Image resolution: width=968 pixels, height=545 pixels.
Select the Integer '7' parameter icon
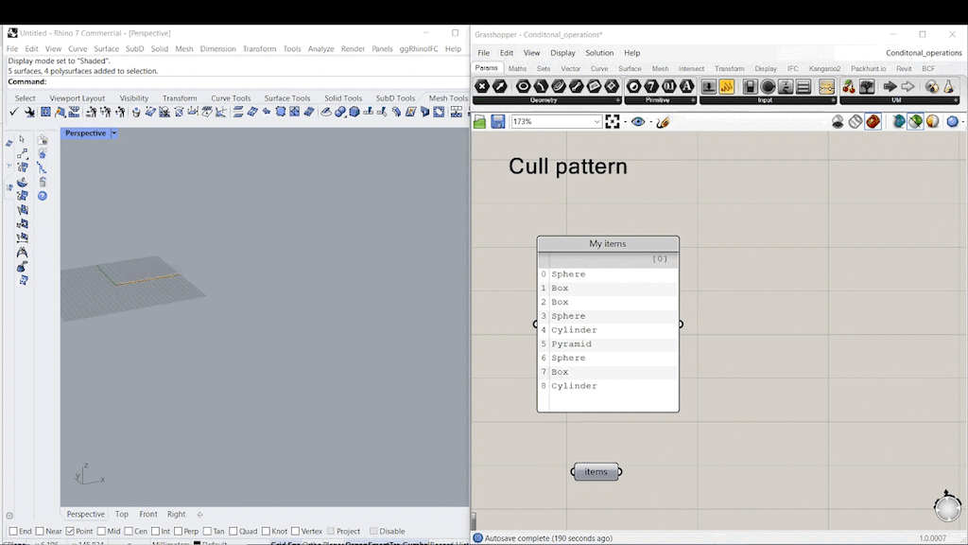click(651, 86)
